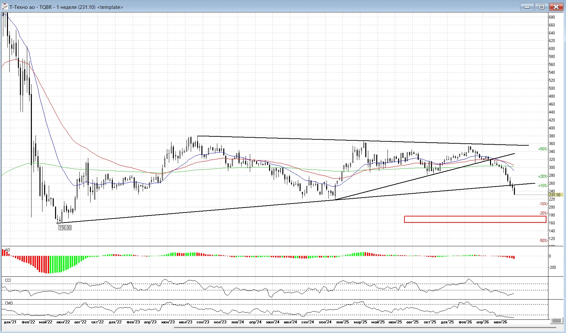Click the -200 value on AO scale
Image resolution: width=566 pixels, height=333 pixels.
[x=552, y=267]
